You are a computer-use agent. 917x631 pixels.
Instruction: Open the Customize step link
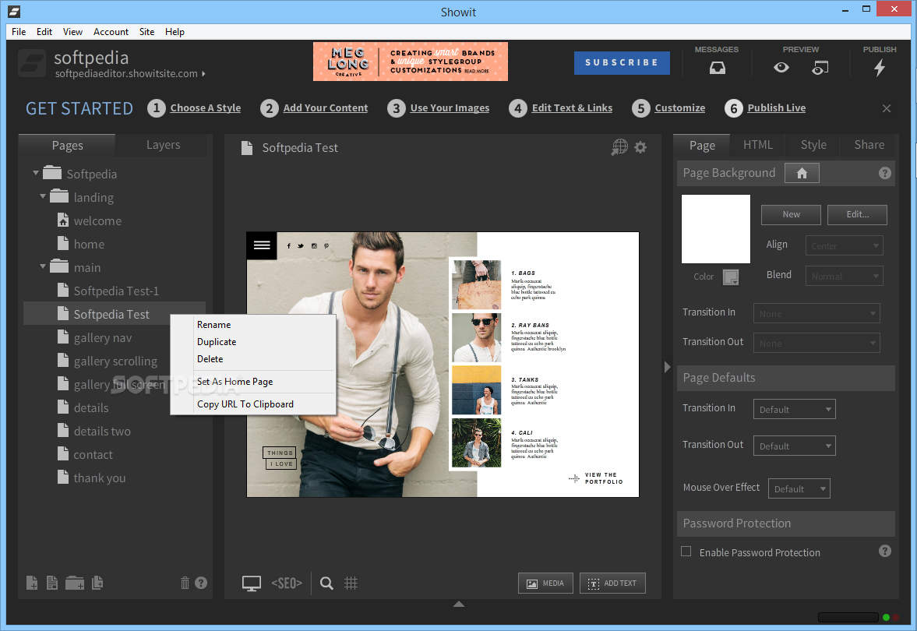click(x=679, y=108)
